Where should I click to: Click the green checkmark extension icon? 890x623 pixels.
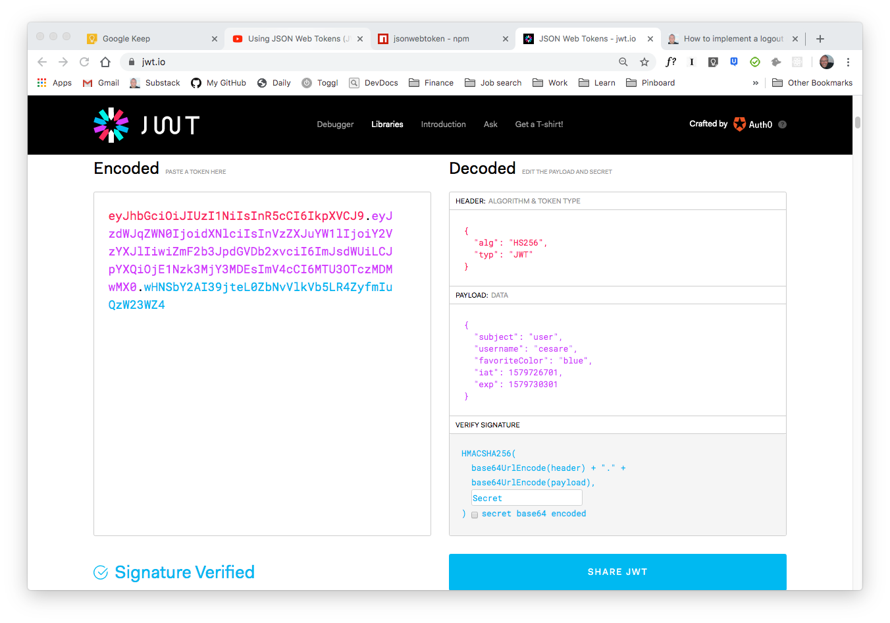click(755, 62)
